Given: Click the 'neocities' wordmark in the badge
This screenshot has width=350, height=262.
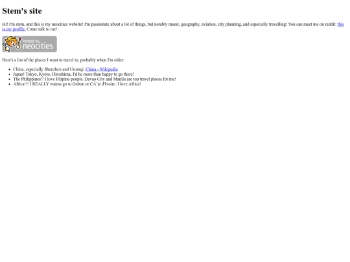Looking at the screenshot, I should click(38, 46).
